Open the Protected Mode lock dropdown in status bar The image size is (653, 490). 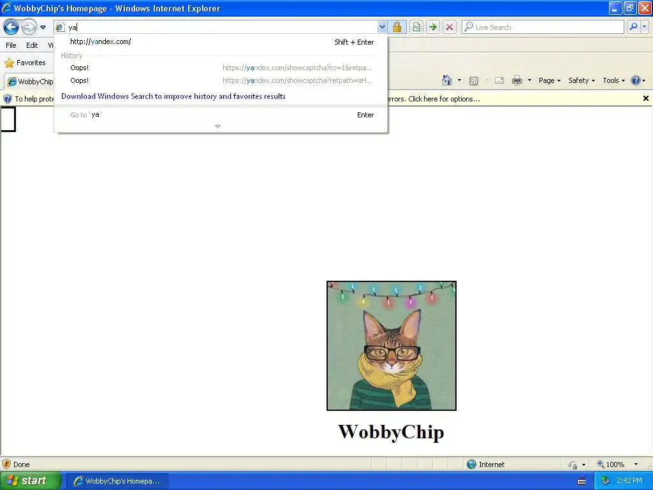(x=583, y=464)
